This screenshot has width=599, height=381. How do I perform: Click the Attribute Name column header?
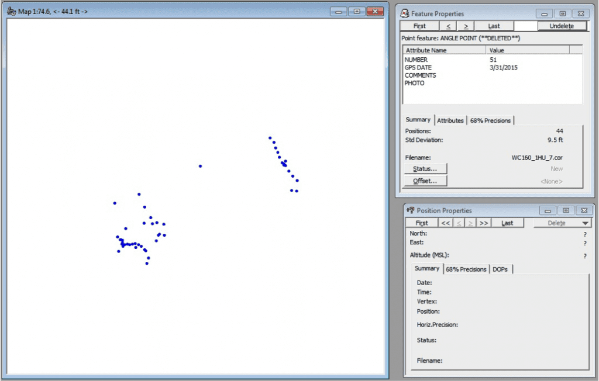[x=445, y=50]
